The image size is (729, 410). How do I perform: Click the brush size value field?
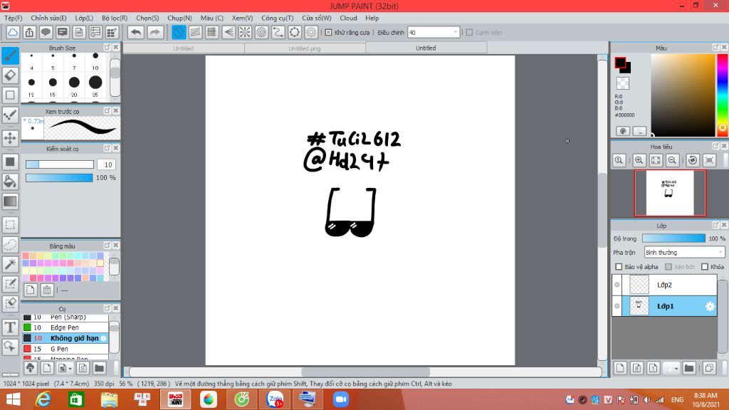tap(107, 164)
